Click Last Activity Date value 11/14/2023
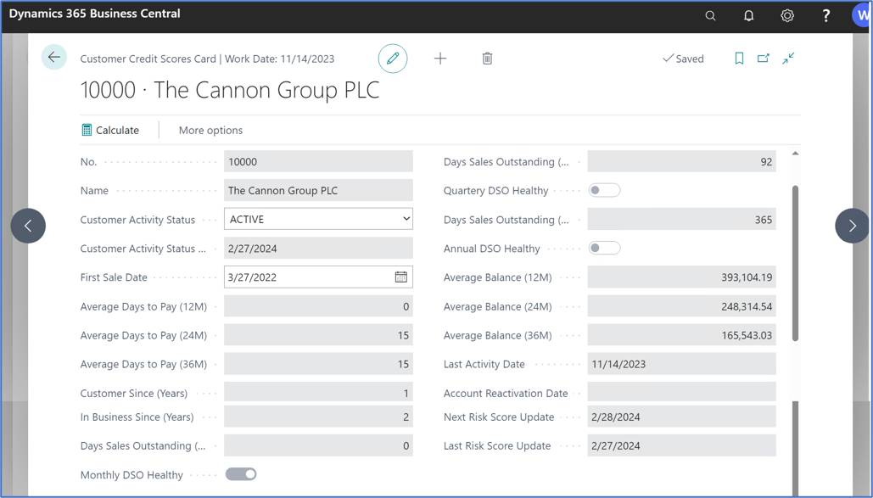 point(681,364)
